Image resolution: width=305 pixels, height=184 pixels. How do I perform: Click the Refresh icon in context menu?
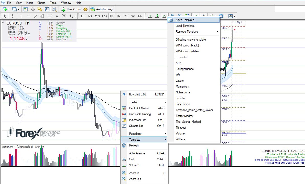pyautogui.click(x=124, y=145)
